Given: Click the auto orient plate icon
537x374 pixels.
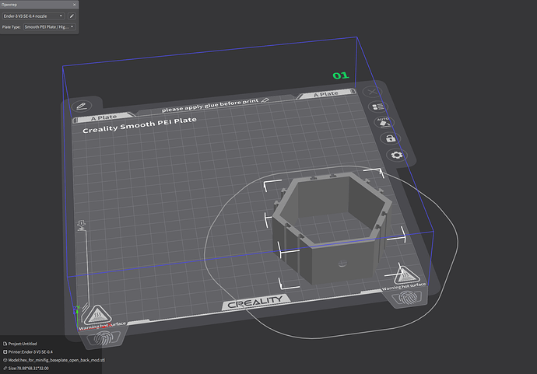Looking at the screenshot, I should [x=384, y=122].
